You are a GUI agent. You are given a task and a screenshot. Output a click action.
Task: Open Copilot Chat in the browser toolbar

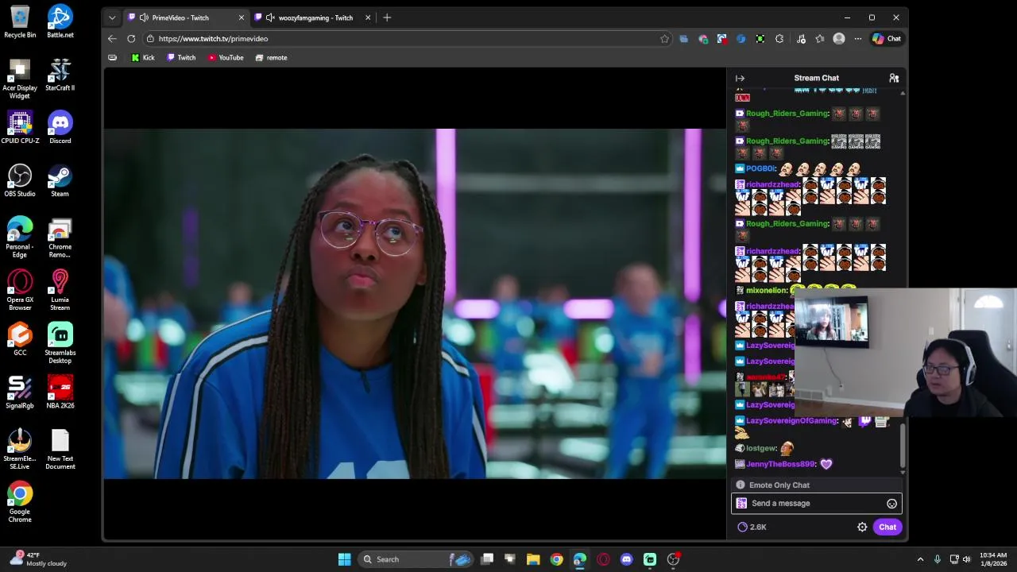coord(887,38)
